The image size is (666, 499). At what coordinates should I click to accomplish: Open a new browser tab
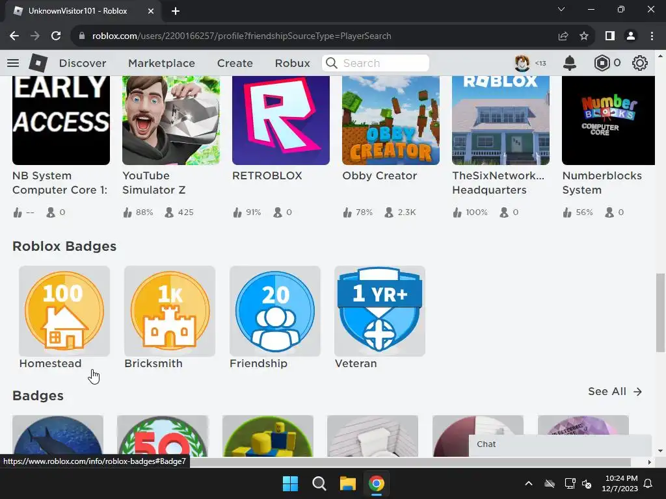pos(176,11)
